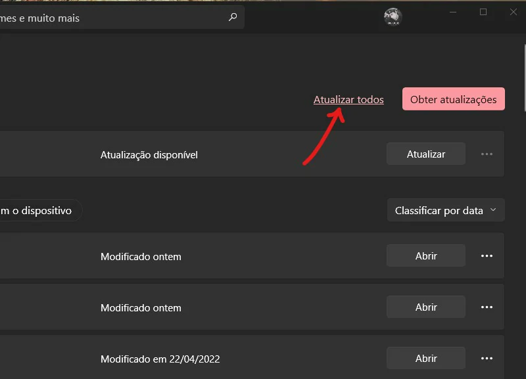This screenshot has width=526, height=379.
Task: Click Abrir on Modificado em 22/04/2022 row
Action: pos(426,358)
